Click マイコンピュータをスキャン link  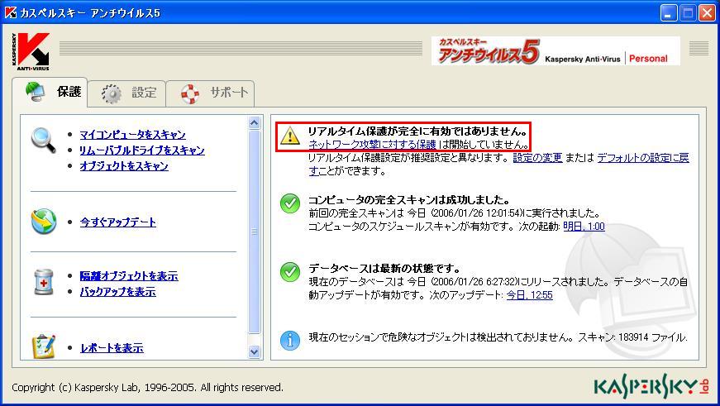pyautogui.click(x=133, y=135)
